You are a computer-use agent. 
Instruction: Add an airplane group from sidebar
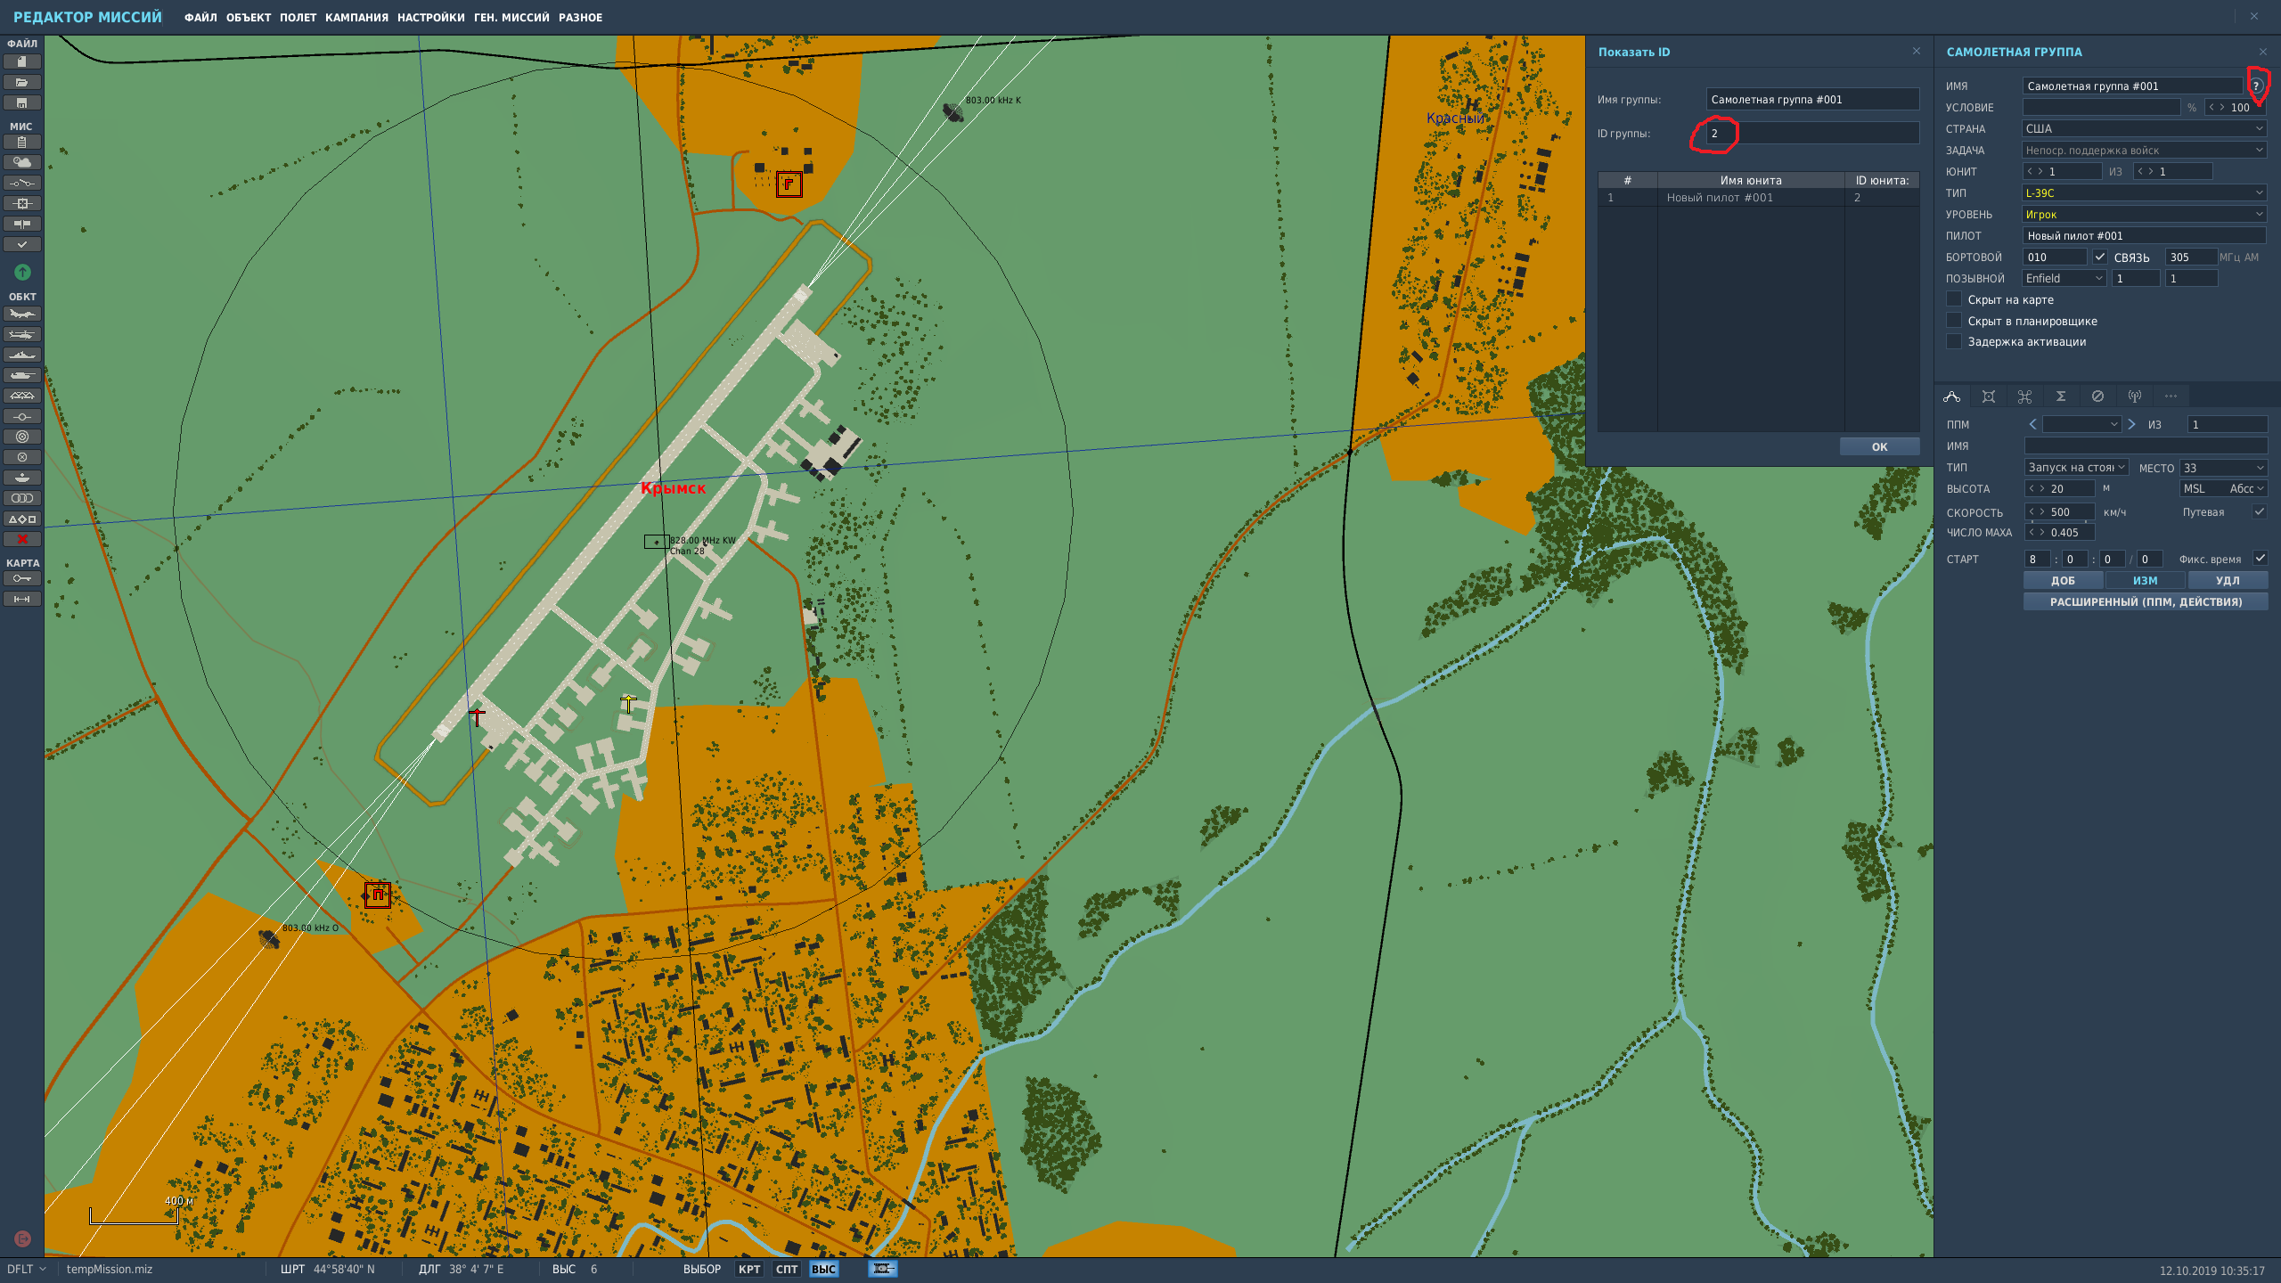tap(22, 314)
